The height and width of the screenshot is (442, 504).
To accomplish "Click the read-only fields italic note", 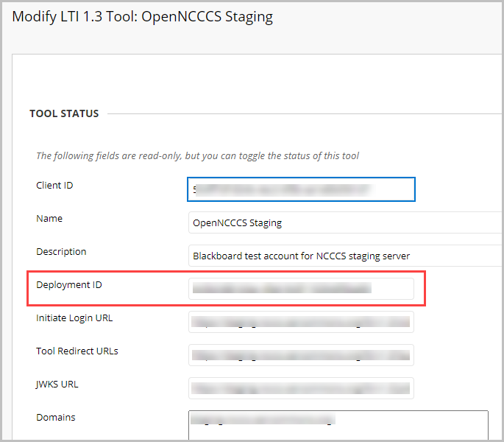I will (x=197, y=156).
